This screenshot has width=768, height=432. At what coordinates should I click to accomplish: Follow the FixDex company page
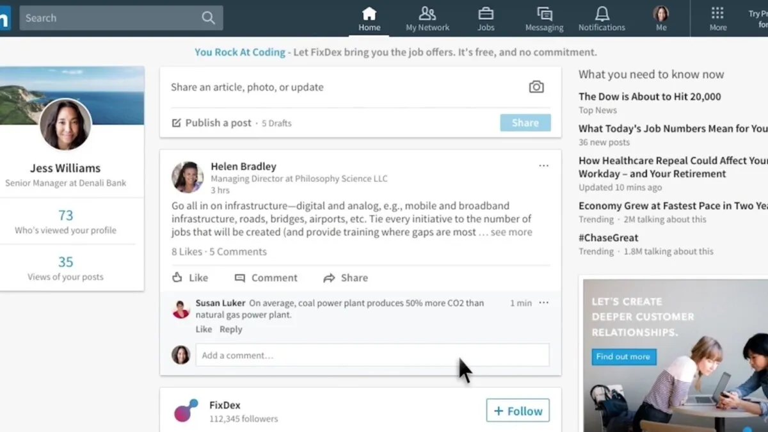tap(518, 410)
